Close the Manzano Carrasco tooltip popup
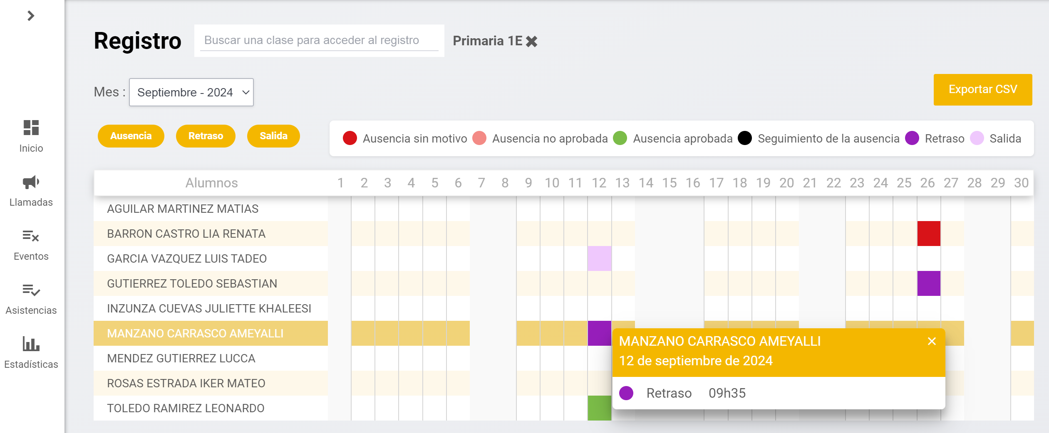 pyautogui.click(x=931, y=341)
